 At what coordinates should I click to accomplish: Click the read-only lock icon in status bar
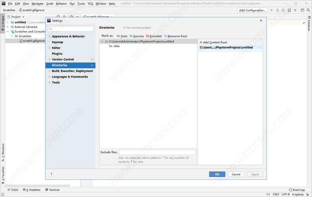click(307, 194)
